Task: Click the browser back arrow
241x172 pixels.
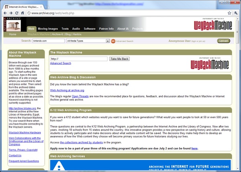Action: (5, 13)
